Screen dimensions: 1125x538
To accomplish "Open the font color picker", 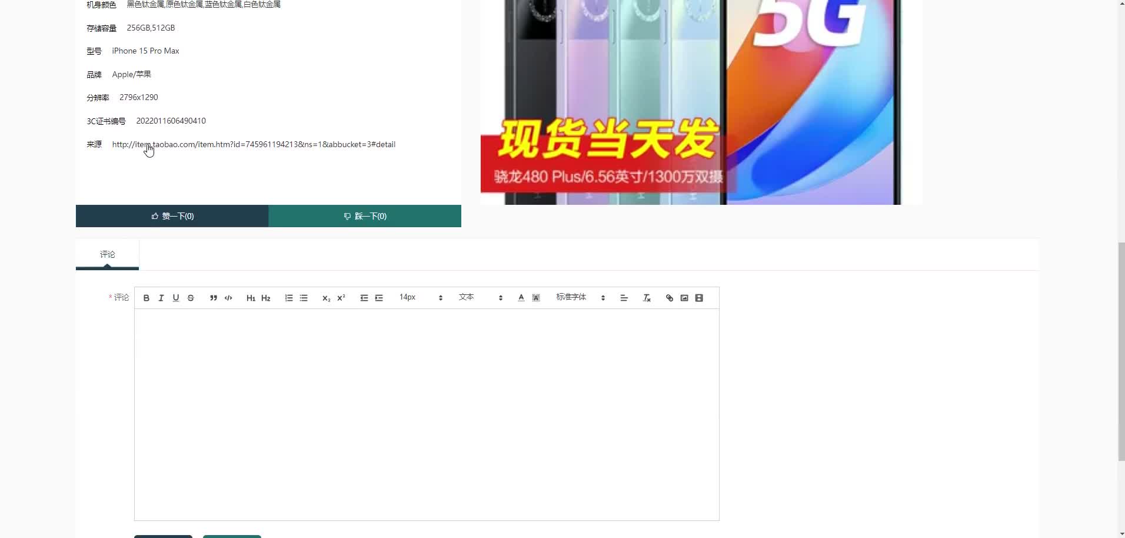I will click(x=521, y=297).
